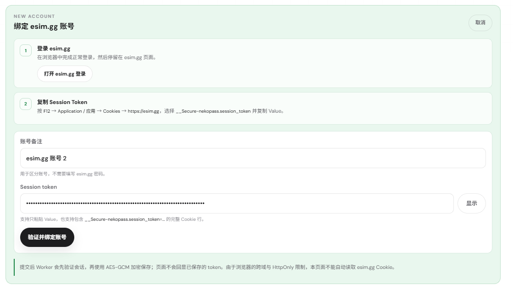Click the 提交后 Worker 会先验证会话 notice text

click(207, 268)
